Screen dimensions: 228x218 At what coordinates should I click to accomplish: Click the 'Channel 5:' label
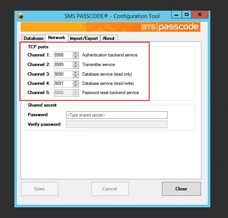pyautogui.click(x=39, y=93)
